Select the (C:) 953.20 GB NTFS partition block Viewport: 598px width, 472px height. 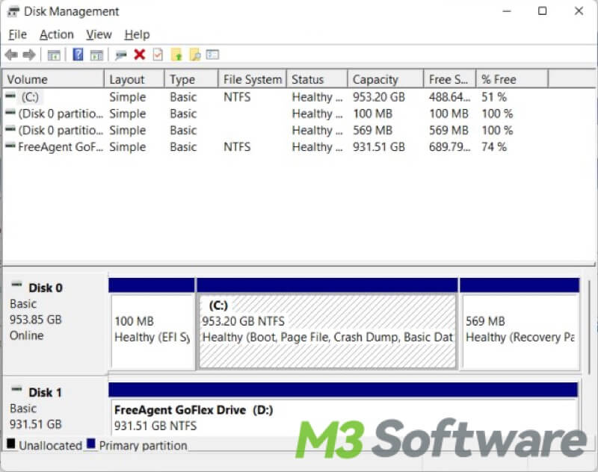pyautogui.click(x=327, y=324)
